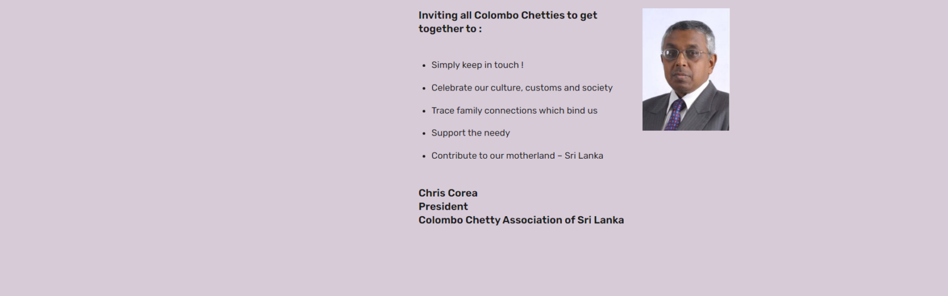Click the "Inviting all Colombo Chetties" heading line

(507, 15)
